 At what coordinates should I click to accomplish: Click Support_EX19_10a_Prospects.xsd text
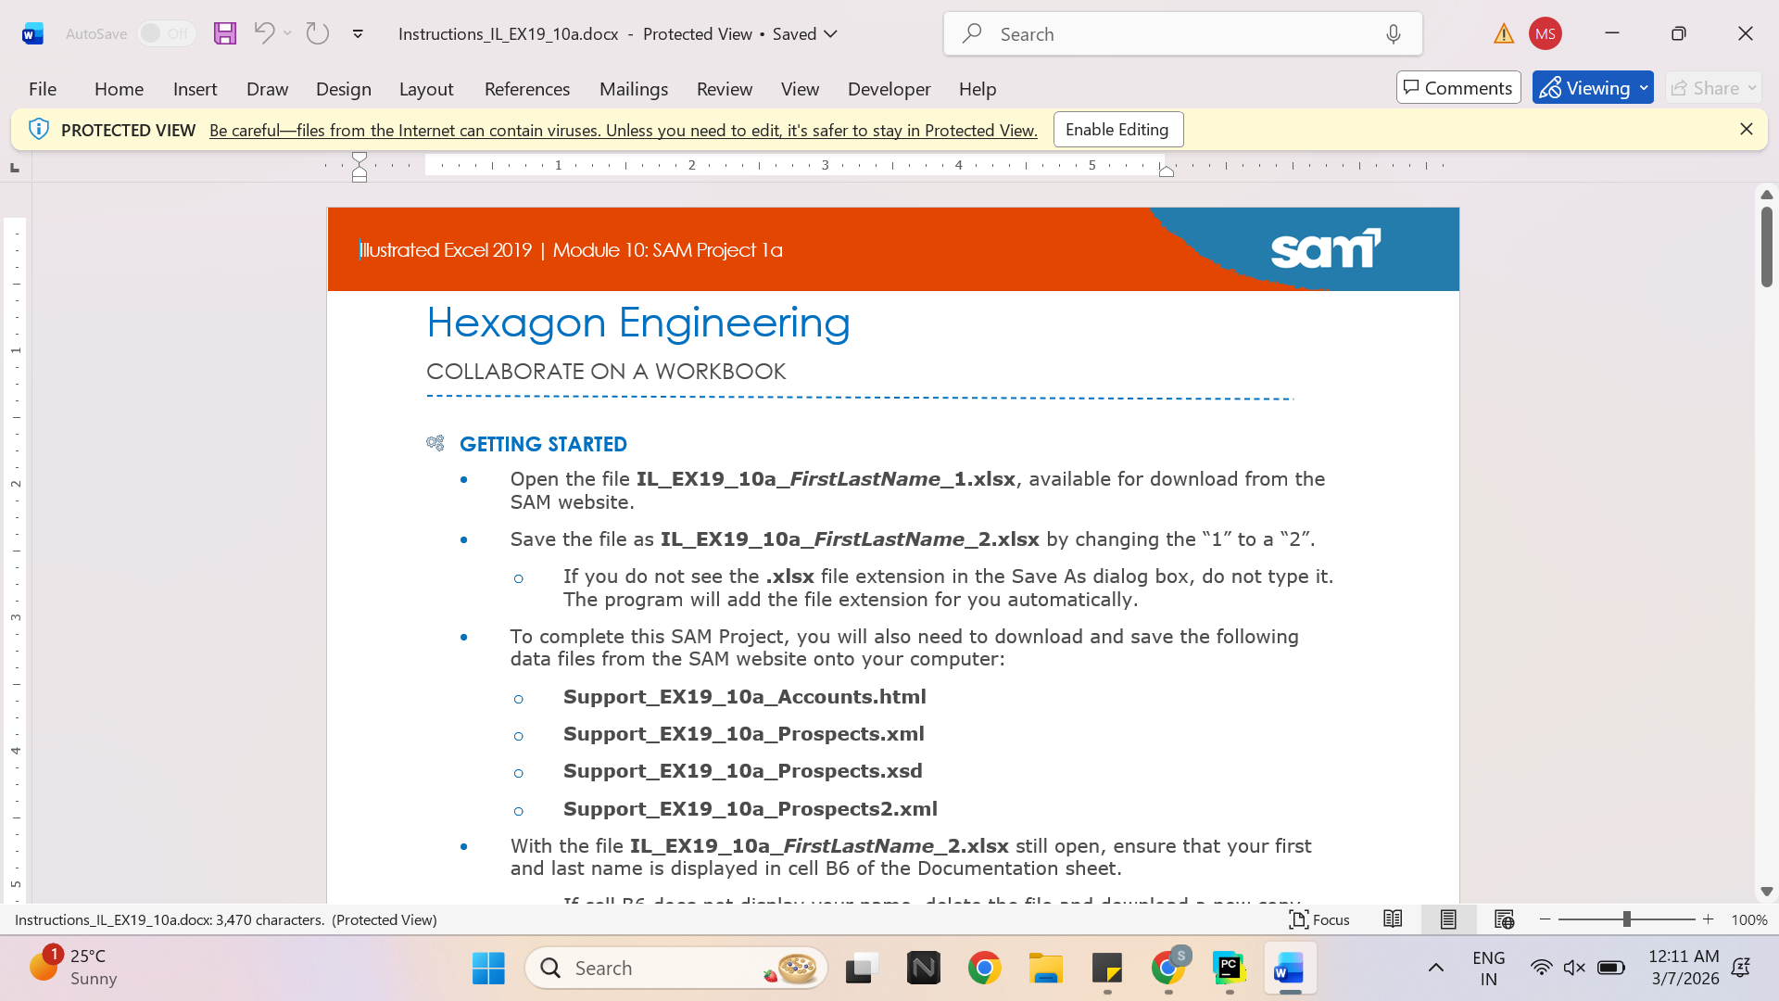tap(742, 771)
